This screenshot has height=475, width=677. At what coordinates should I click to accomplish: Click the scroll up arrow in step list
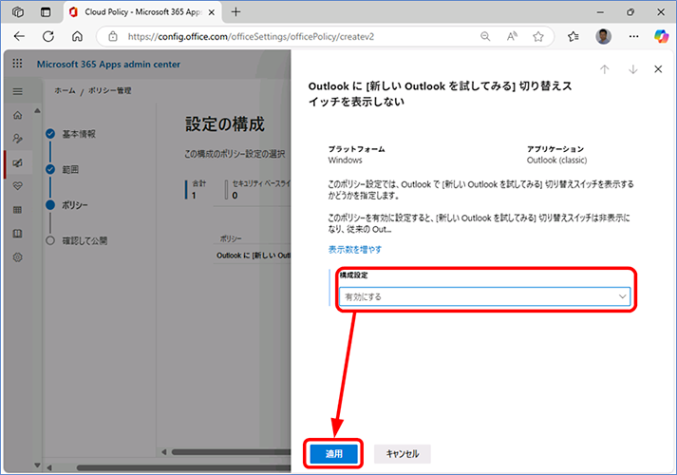[38, 111]
